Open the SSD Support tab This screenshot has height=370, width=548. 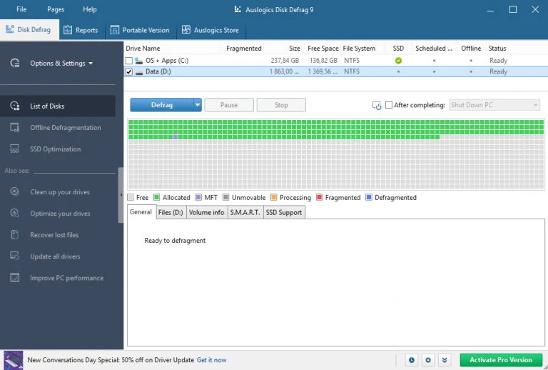tap(284, 213)
